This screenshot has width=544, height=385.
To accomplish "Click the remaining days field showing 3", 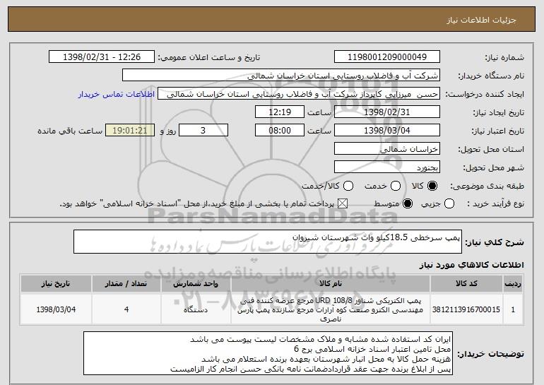I will tap(203, 131).
